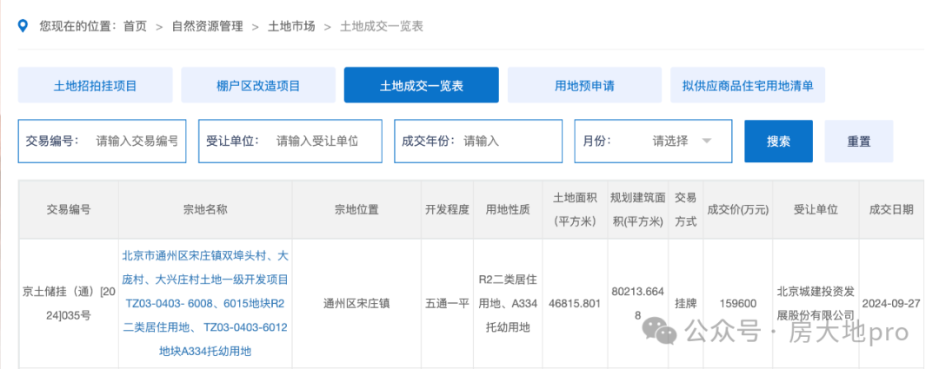Click the price value 159600
The width and height of the screenshot is (939, 369).
click(x=738, y=304)
